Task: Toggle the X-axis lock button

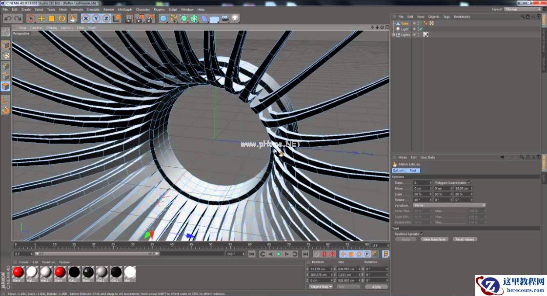Action: 85,19
